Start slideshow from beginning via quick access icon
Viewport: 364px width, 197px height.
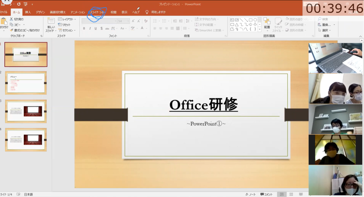tap(25, 4)
